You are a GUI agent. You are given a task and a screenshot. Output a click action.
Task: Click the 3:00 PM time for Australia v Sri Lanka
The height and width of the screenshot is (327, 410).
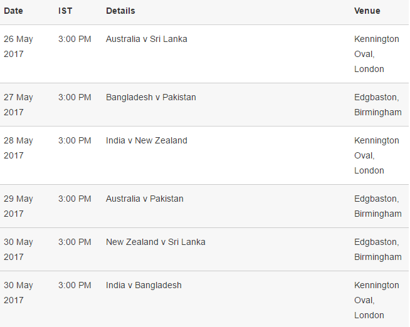pyautogui.click(x=75, y=39)
